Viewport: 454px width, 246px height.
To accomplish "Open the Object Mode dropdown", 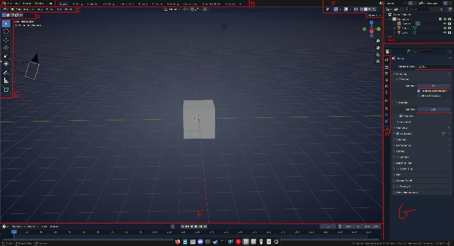I will pyautogui.click(x=23, y=9).
